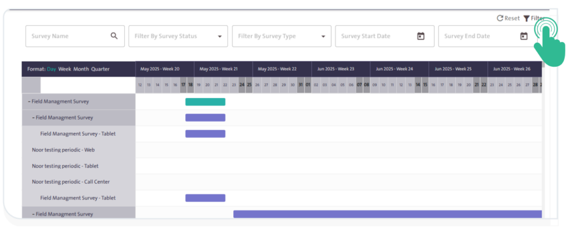Collapse the second-level Field Managment Survey row
Screen dimensions: 570x231
tap(33, 117)
